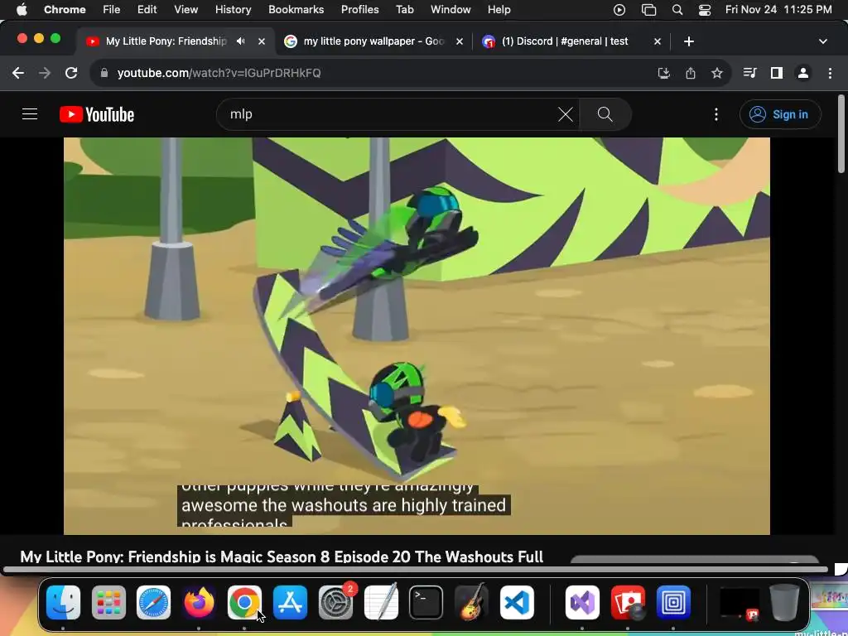This screenshot has height=636, width=848.
Task: Close the Google wallpaper search tab
Action: 459,41
